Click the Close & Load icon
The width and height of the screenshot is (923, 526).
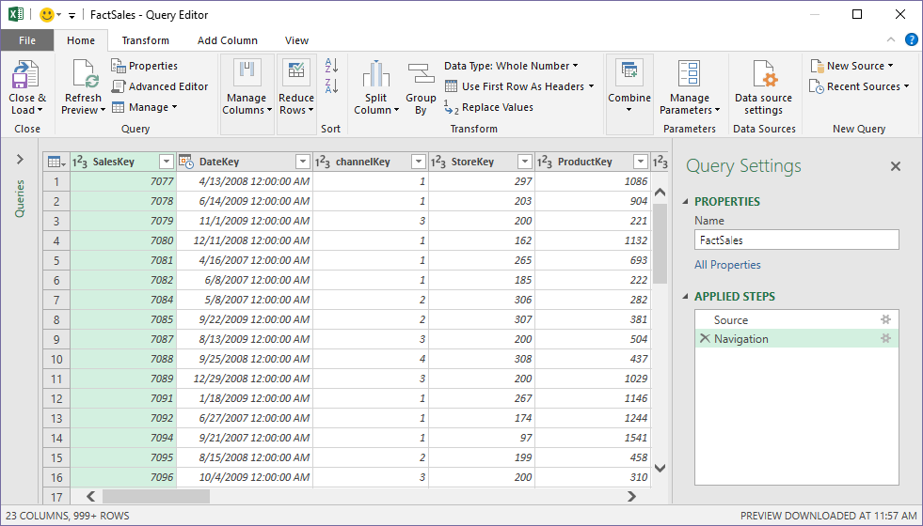pos(26,75)
